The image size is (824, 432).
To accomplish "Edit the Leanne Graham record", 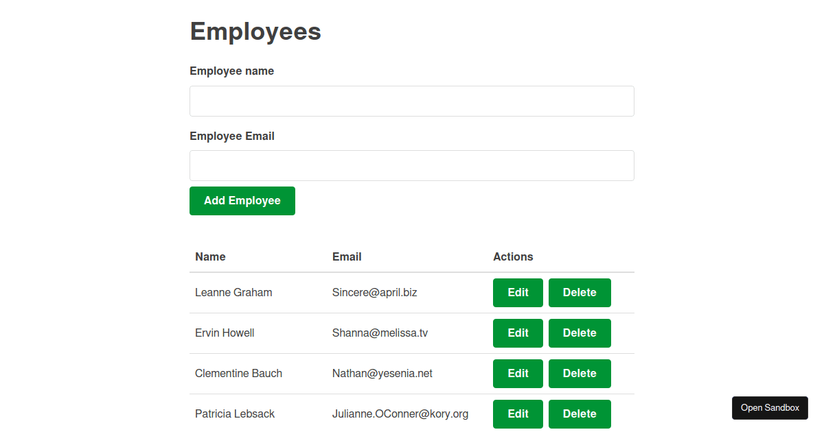I will point(517,292).
